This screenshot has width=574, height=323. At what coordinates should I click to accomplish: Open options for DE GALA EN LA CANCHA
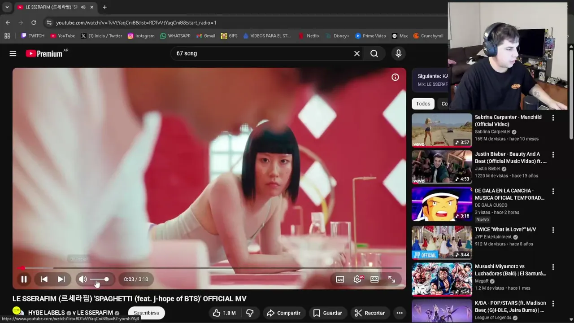click(553, 191)
